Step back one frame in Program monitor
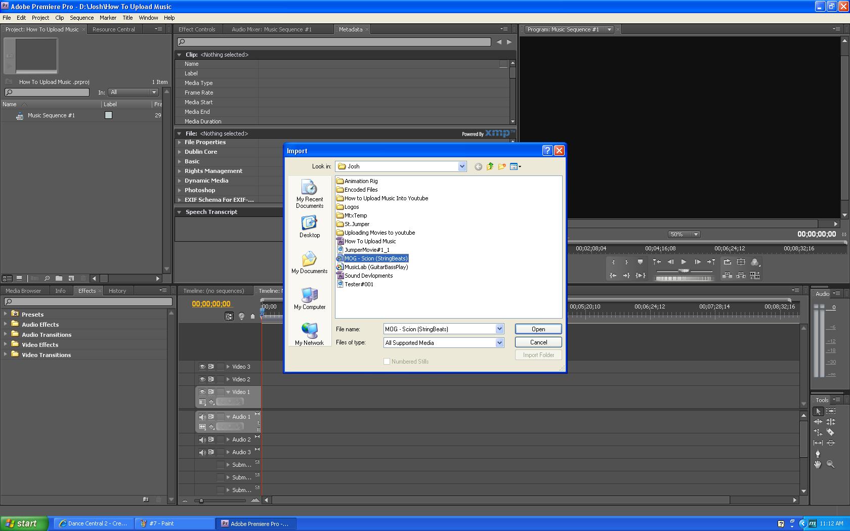Screen dimensions: 850x531 click(x=670, y=262)
